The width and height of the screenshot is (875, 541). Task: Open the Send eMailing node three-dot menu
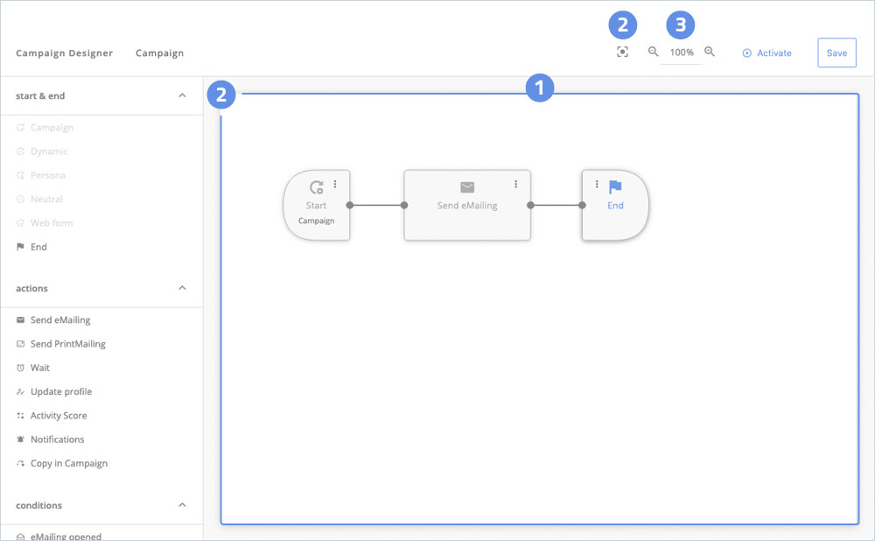point(516,185)
